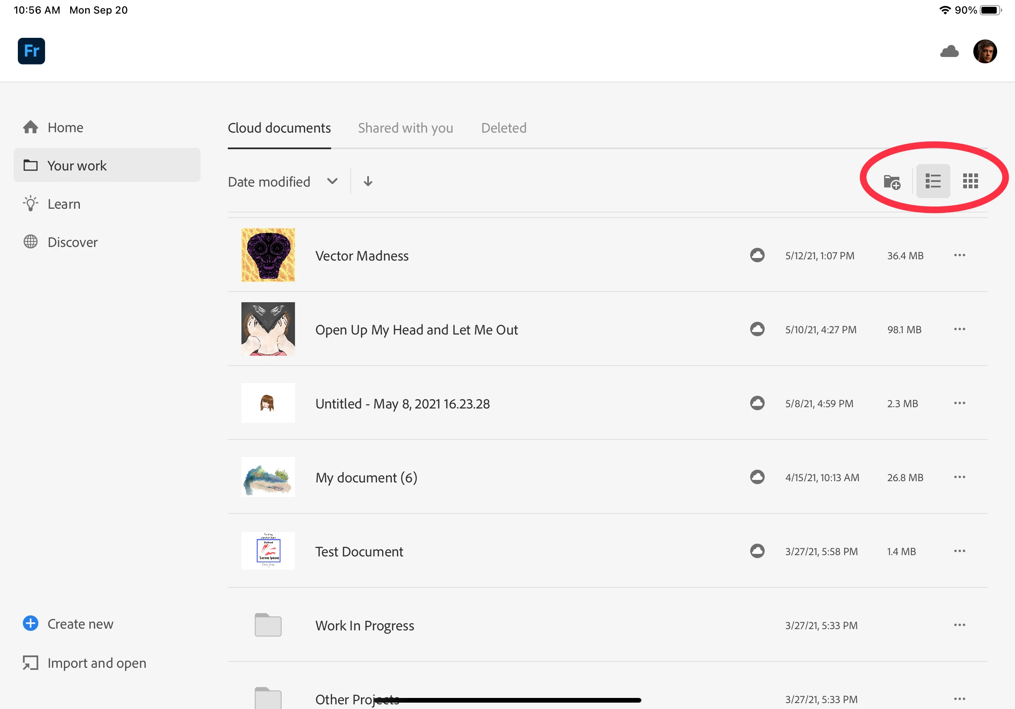Screen dimensions: 1015x709
Task: Open more options for Work In Progress folder
Action: (x=959, y=624)
